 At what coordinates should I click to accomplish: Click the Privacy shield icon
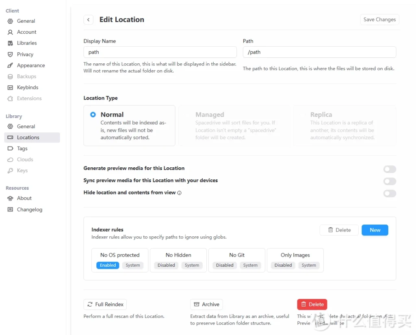coord(11,54)
